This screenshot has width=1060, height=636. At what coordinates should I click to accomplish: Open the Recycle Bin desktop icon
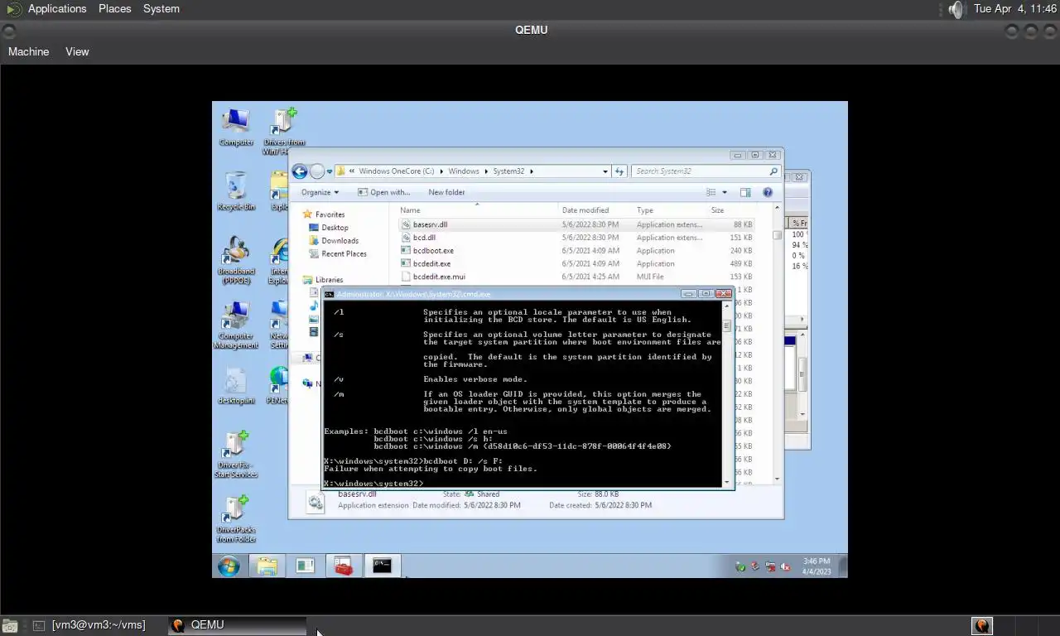pyautogui.click(x=236, y=191)
